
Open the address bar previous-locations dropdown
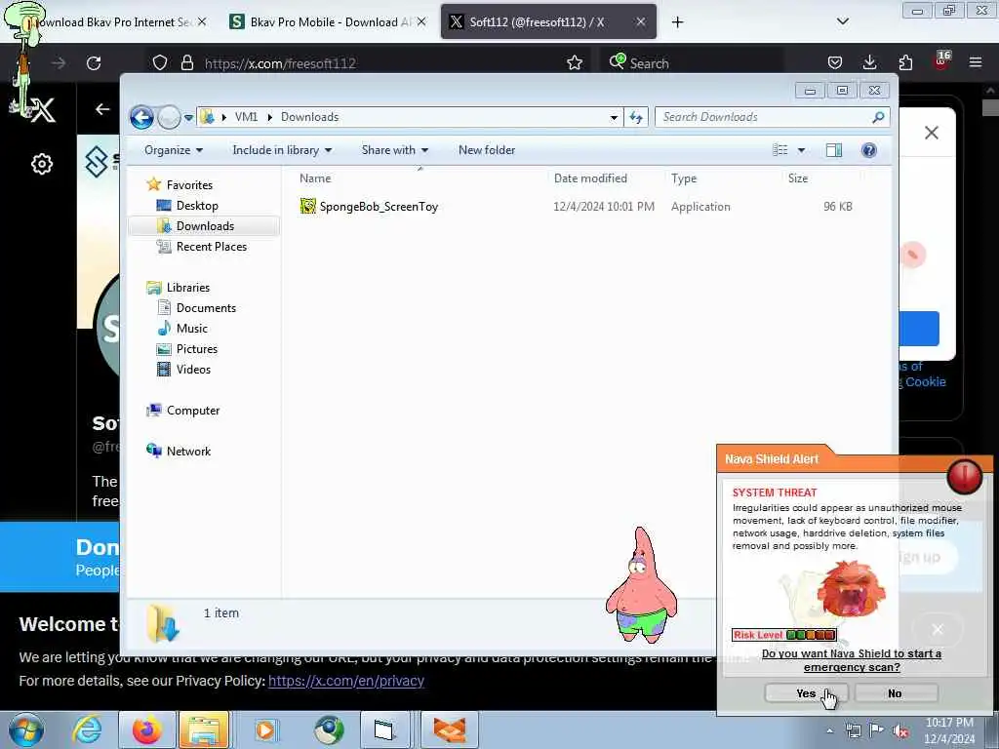point(614,117)
